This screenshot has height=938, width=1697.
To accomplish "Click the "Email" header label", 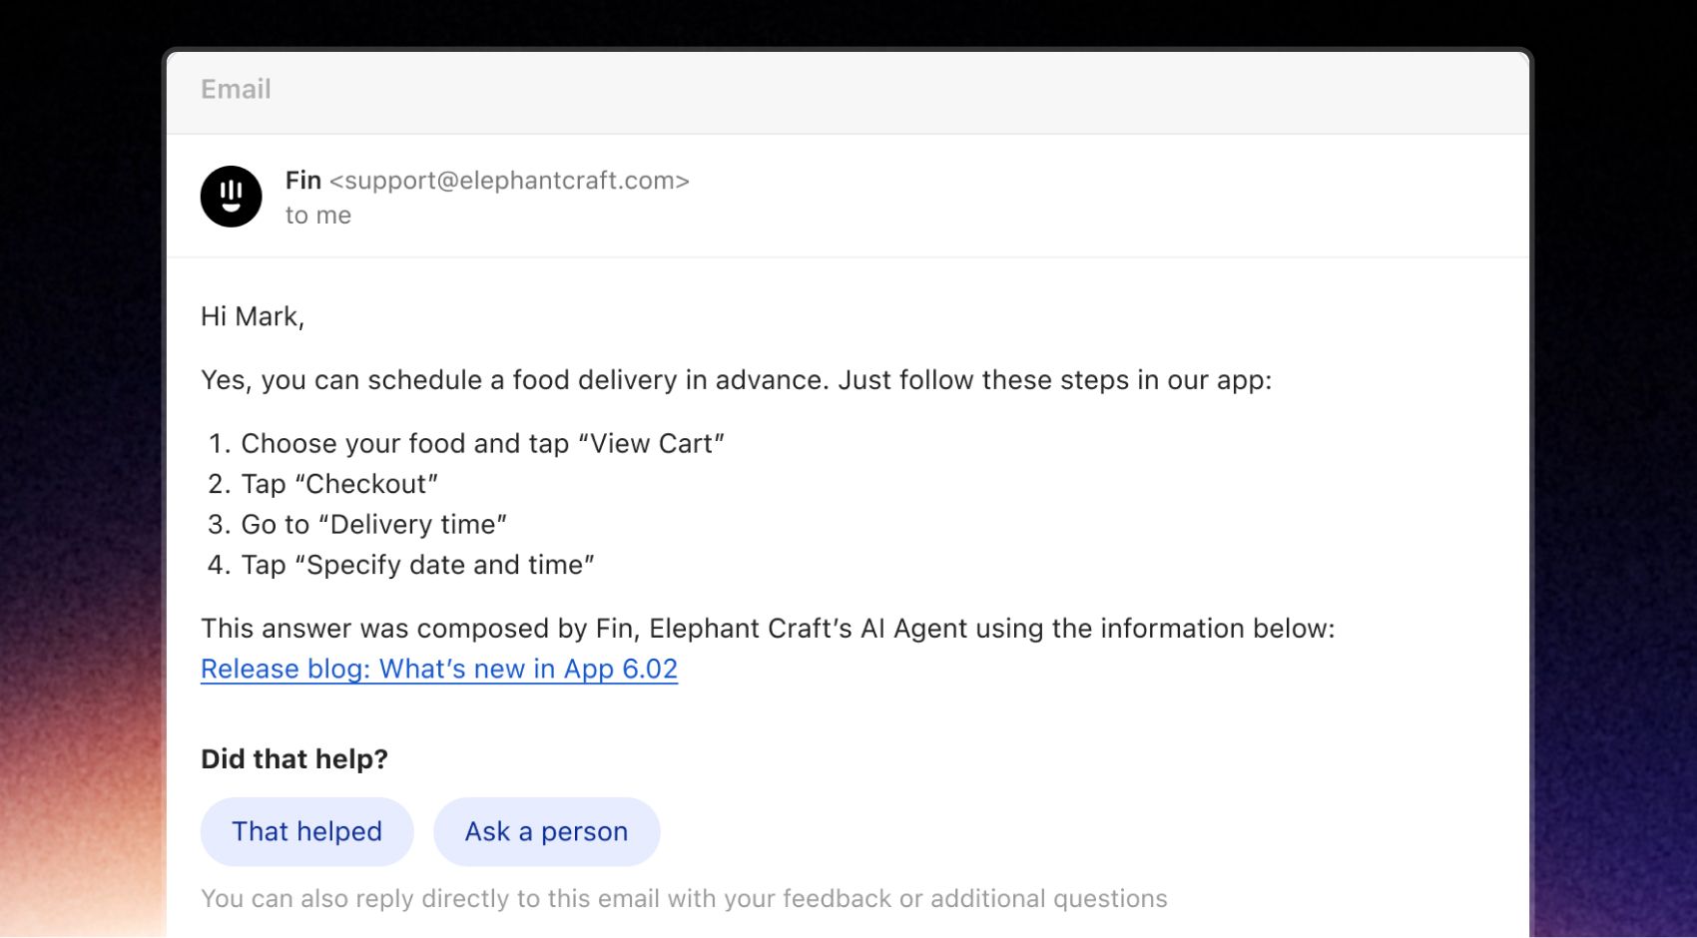I will pyautogui.click(x=236, y=89).
